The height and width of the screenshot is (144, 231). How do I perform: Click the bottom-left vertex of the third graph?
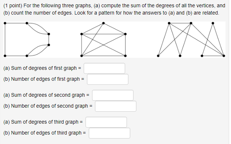coord(158,56)
